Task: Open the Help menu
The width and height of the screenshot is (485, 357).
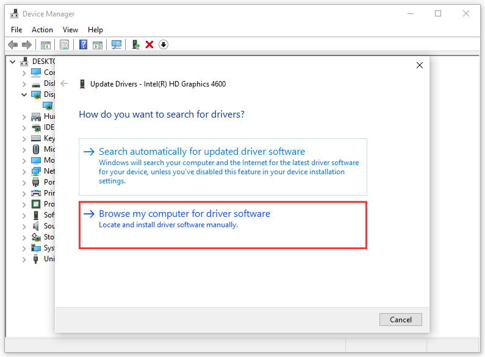Action: [x=95, y=30]
